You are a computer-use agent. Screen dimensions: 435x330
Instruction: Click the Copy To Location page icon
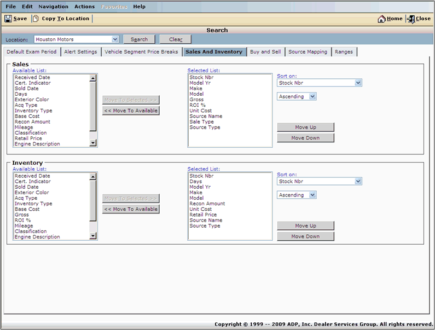click(x=36, y=19)
